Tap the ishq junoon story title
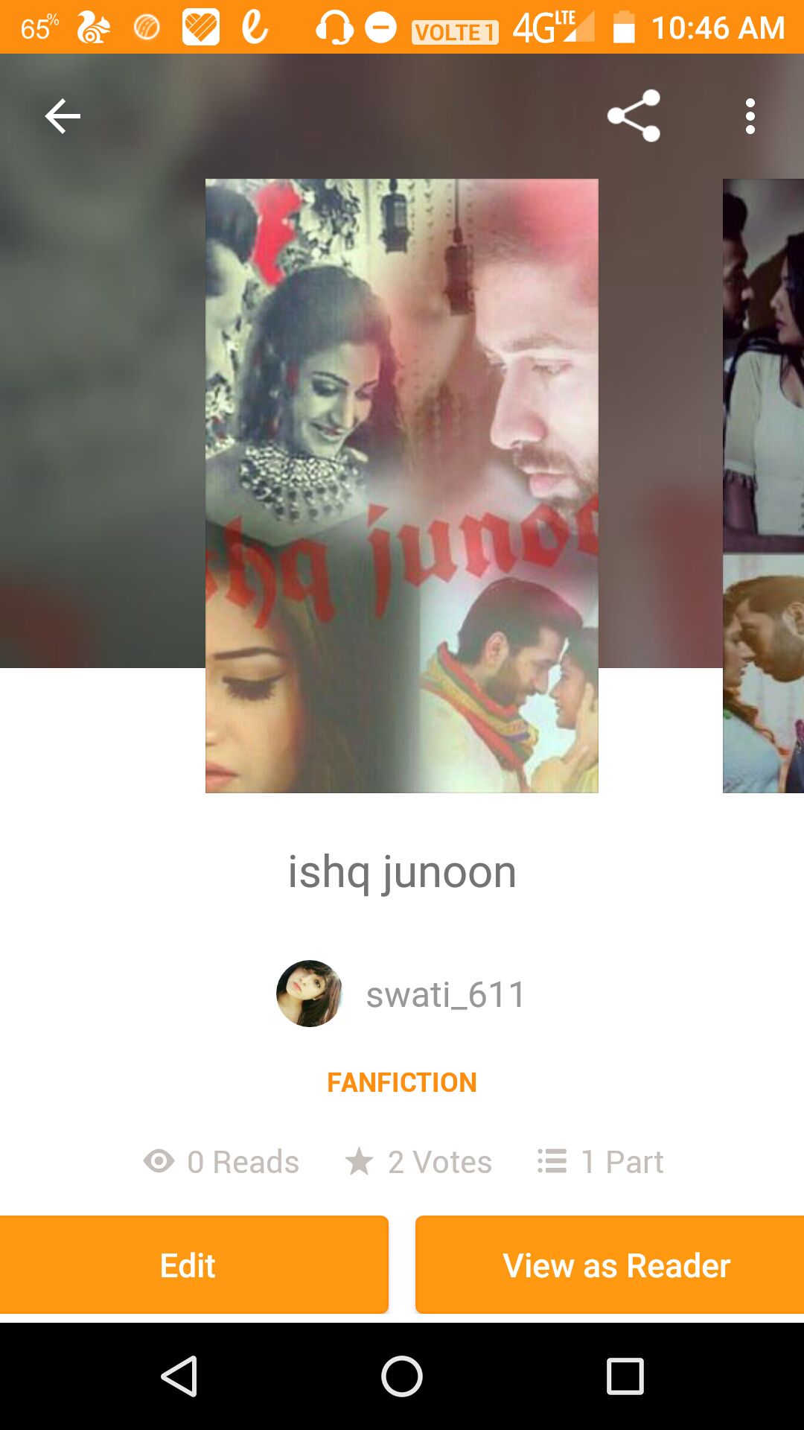Viewport: 804px width, 1430px height. click(x=402, y=872)
